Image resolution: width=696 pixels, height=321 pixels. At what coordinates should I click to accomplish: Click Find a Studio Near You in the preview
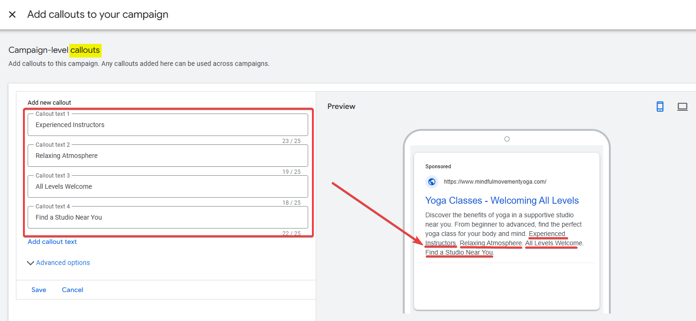[459, 252]
